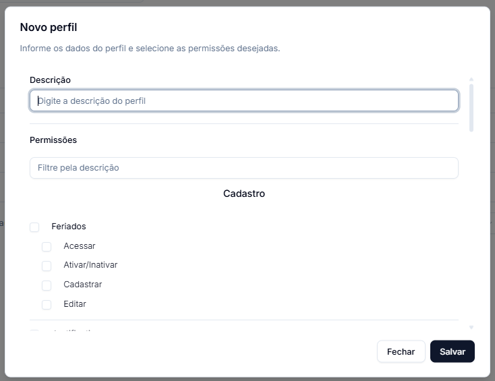
Task: Toggle the Editar permission checkbox
Action: (x=47, y=305)
